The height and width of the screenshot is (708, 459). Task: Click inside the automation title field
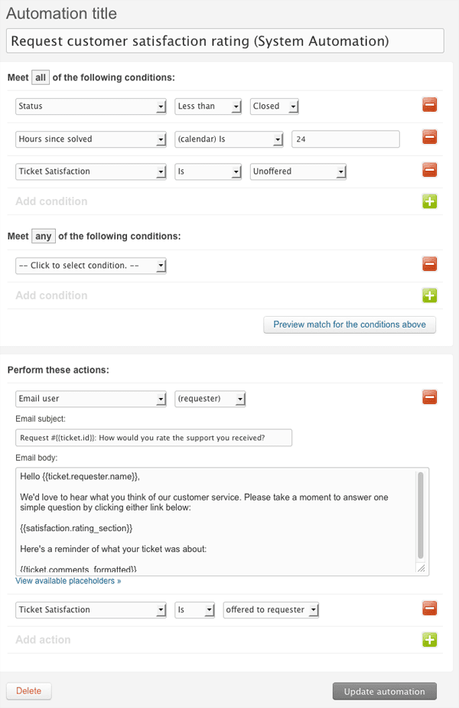point(226,40)
